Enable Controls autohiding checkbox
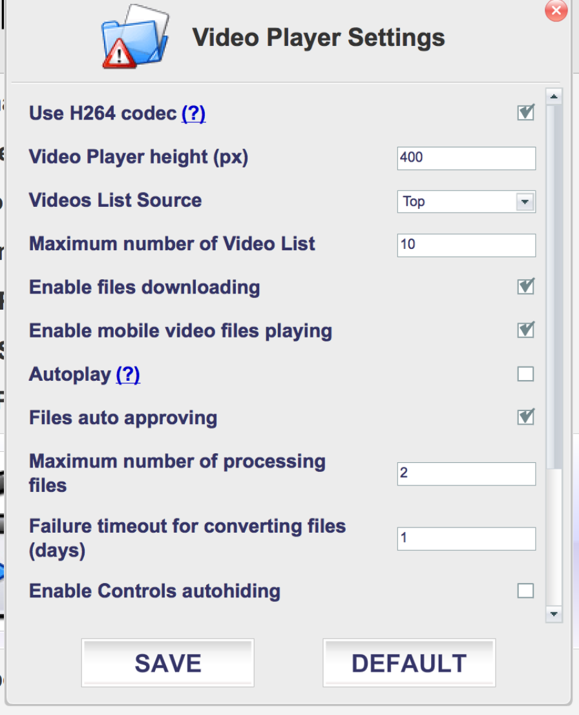The image size is (579, 715). point(525,590)
